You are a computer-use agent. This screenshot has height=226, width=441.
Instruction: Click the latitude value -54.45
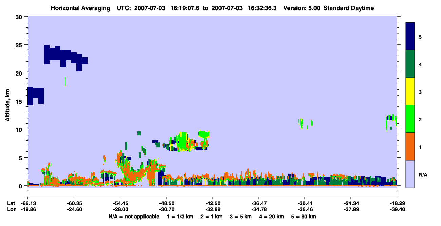click(x=120, y=203)
